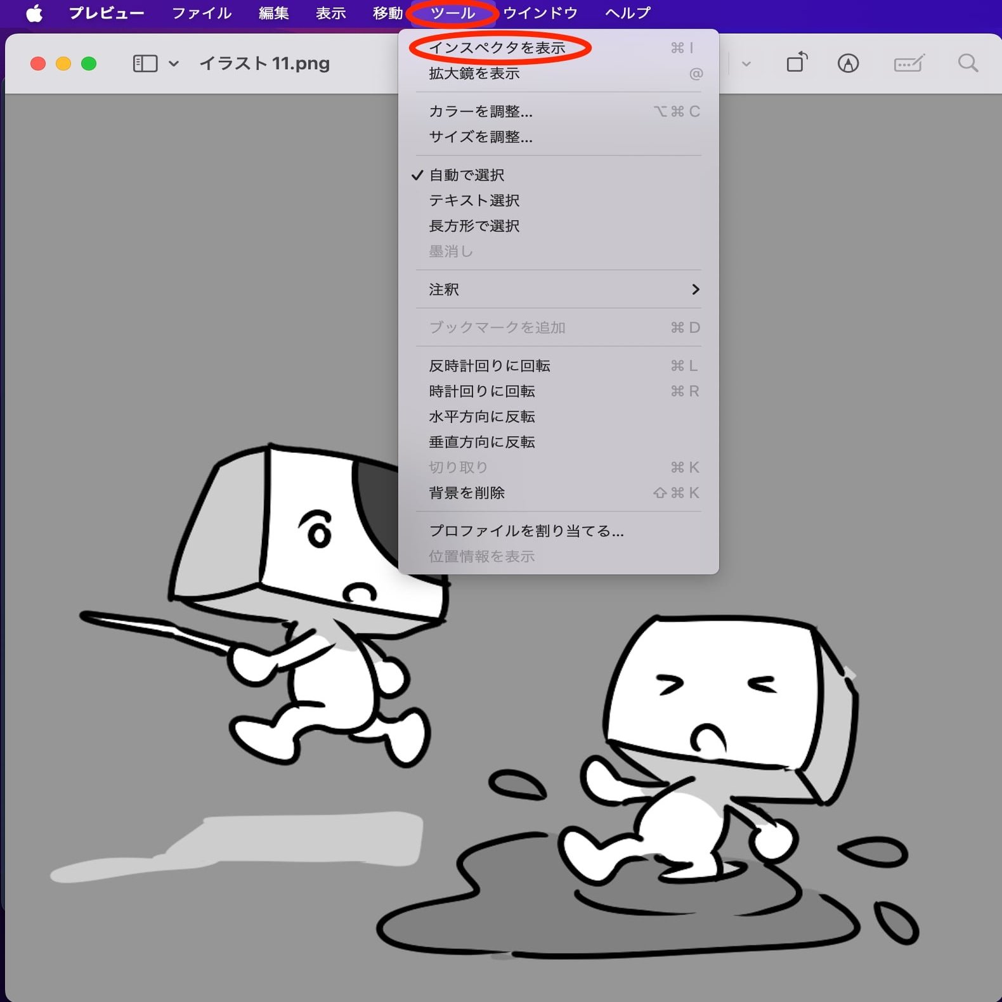Viewport: 1002px width, 1002px height.
Task: Select テキスト選択 mode
Action: coord(559,200)
